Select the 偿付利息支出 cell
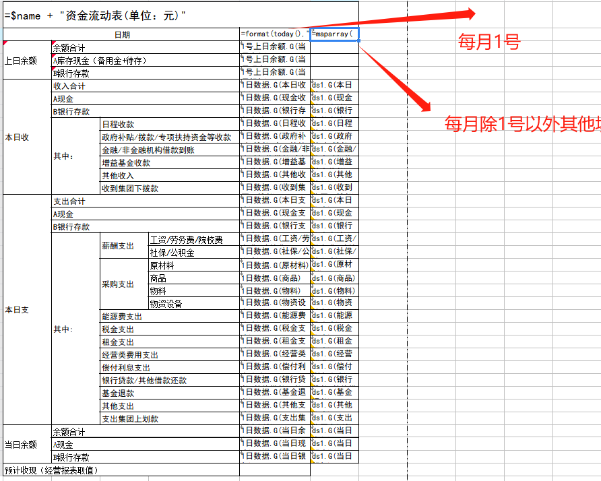The width and height of the screenshot is (601, 481). [x=170, y=367]
